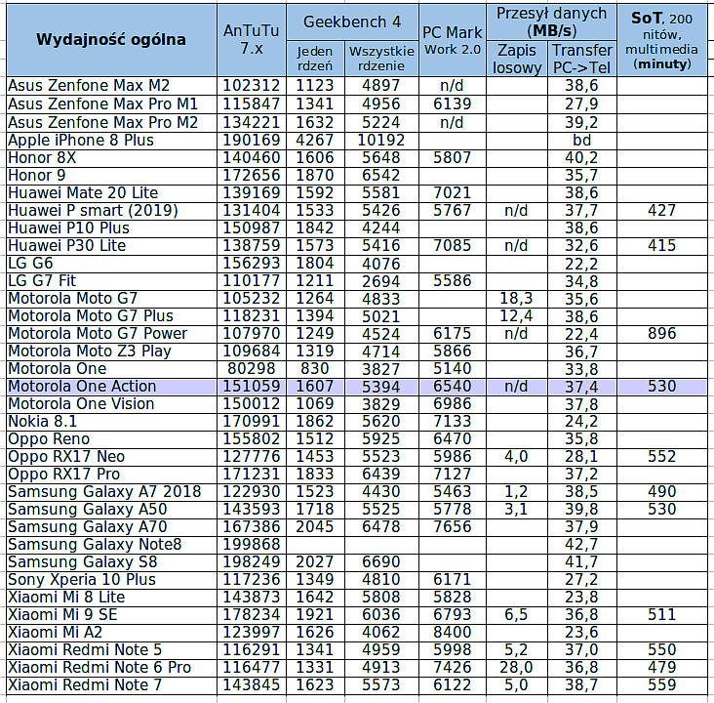Select the 'PC Mark Work 2.0' header
This screenshot has height=703, width=714.
click(x=453, y=40)
